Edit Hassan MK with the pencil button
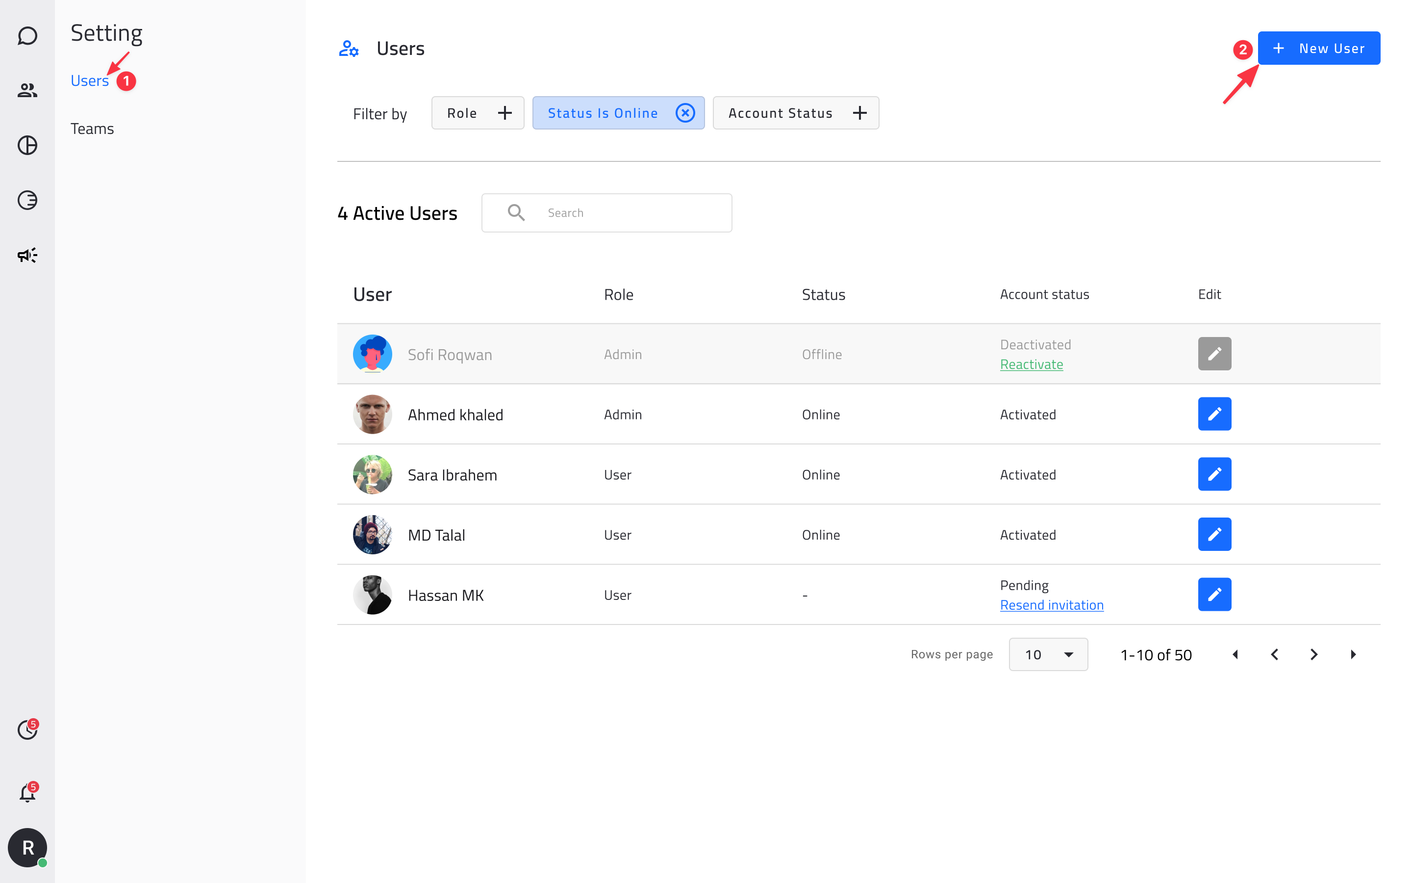Screen dimensions: 1412x883 [1215, 595]
